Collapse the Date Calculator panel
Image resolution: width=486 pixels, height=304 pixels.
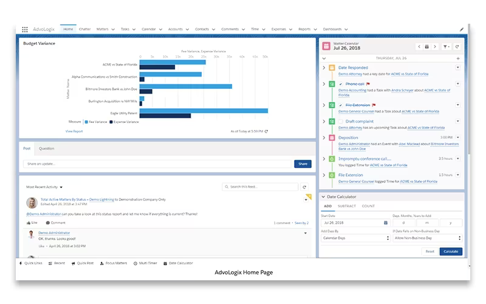(323, 196)
